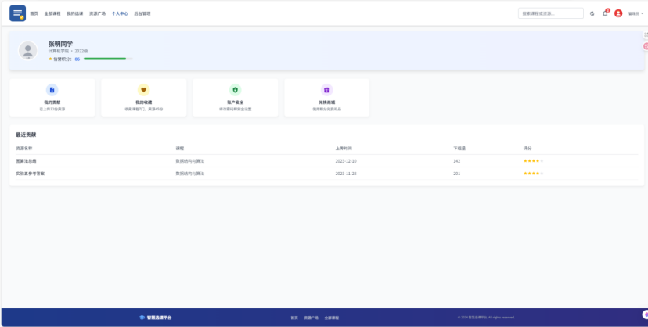Open the notifications bell icon
648x327 pixels.
(605, 13)
